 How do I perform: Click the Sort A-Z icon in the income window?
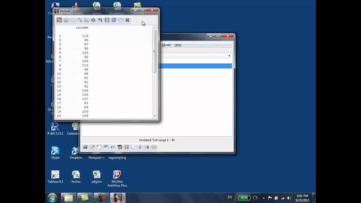click(86, 20)
